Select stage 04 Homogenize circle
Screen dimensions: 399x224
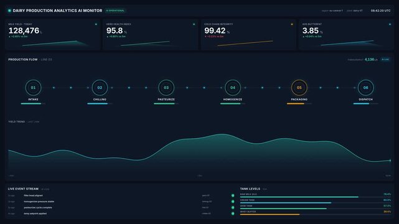[233, 88]
